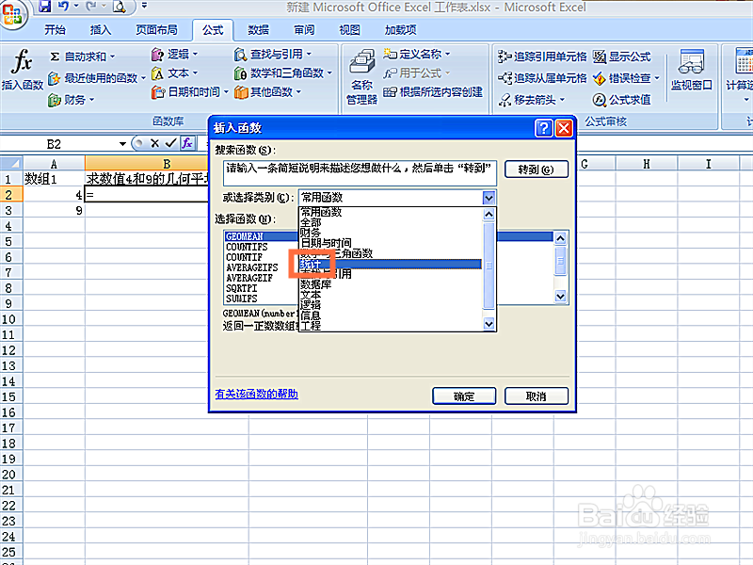Open the category (或选择类别) combo box arrow
The width and height of the screenshot is (753, 565).
click(489, 198)
